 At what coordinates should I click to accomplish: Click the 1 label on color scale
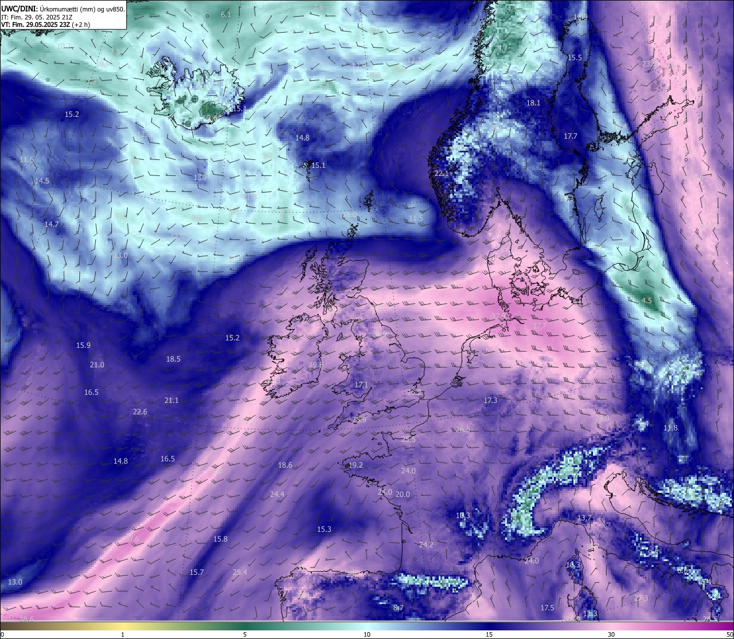[123, 634]
